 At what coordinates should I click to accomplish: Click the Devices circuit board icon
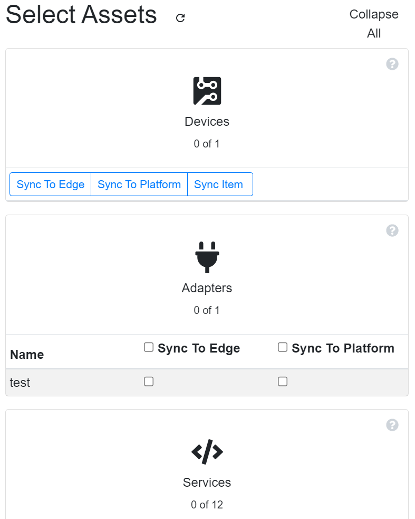(207, 91)
